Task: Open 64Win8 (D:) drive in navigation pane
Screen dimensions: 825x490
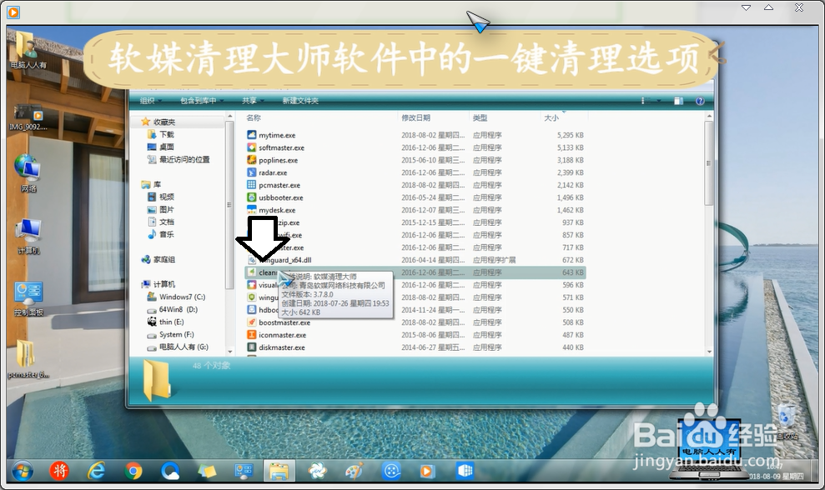Action: click(x=179, y=310)
